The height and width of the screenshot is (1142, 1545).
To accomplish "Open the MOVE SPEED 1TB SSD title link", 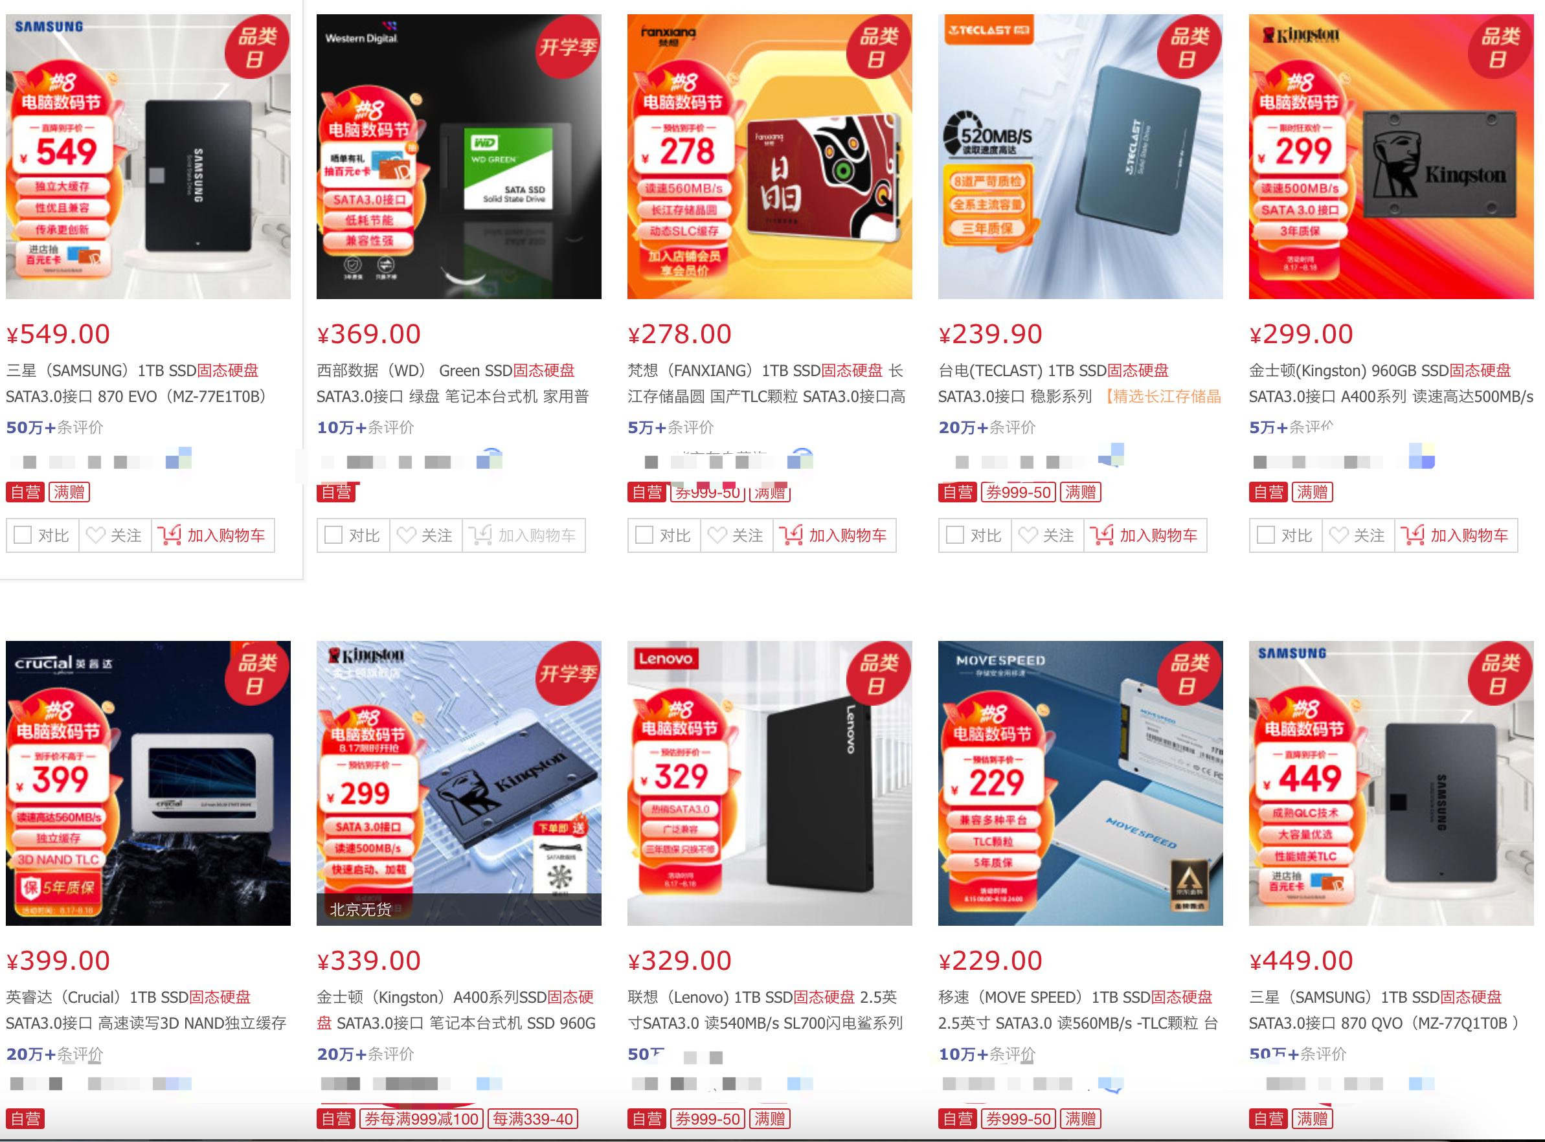I will click(x=1077, y=1010).
